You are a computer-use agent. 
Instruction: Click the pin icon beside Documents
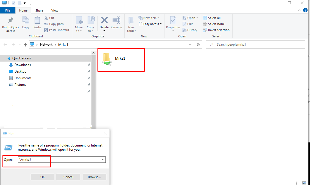click(89, 78)
